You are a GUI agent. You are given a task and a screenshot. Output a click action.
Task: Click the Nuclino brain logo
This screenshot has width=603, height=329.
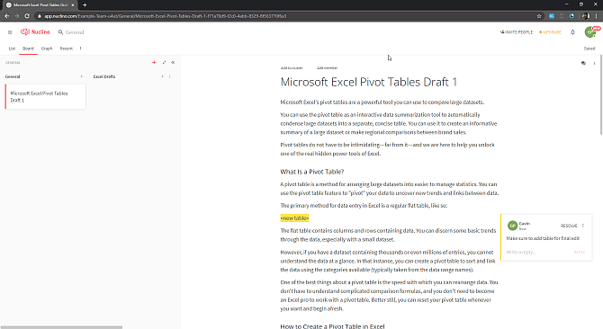coord(25,31)
